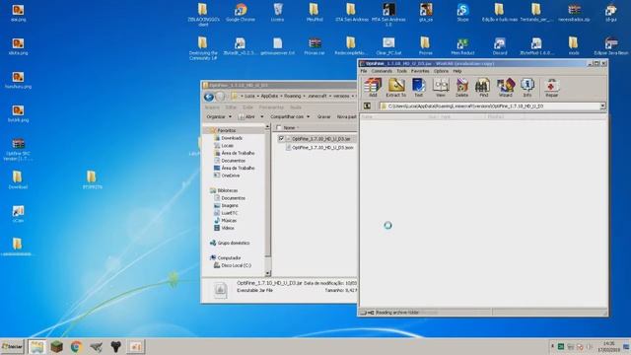631x355 pixels.
Task: Open the Chrome taskbar icon
Action: point(76,346)
